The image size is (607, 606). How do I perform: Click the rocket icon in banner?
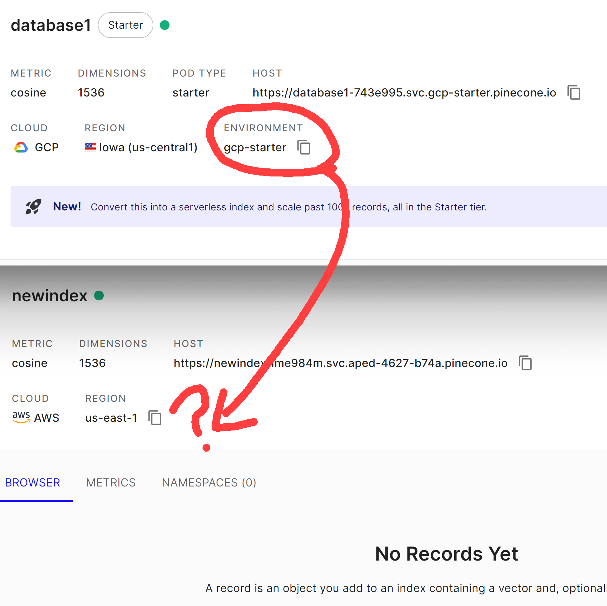(33, 206)
